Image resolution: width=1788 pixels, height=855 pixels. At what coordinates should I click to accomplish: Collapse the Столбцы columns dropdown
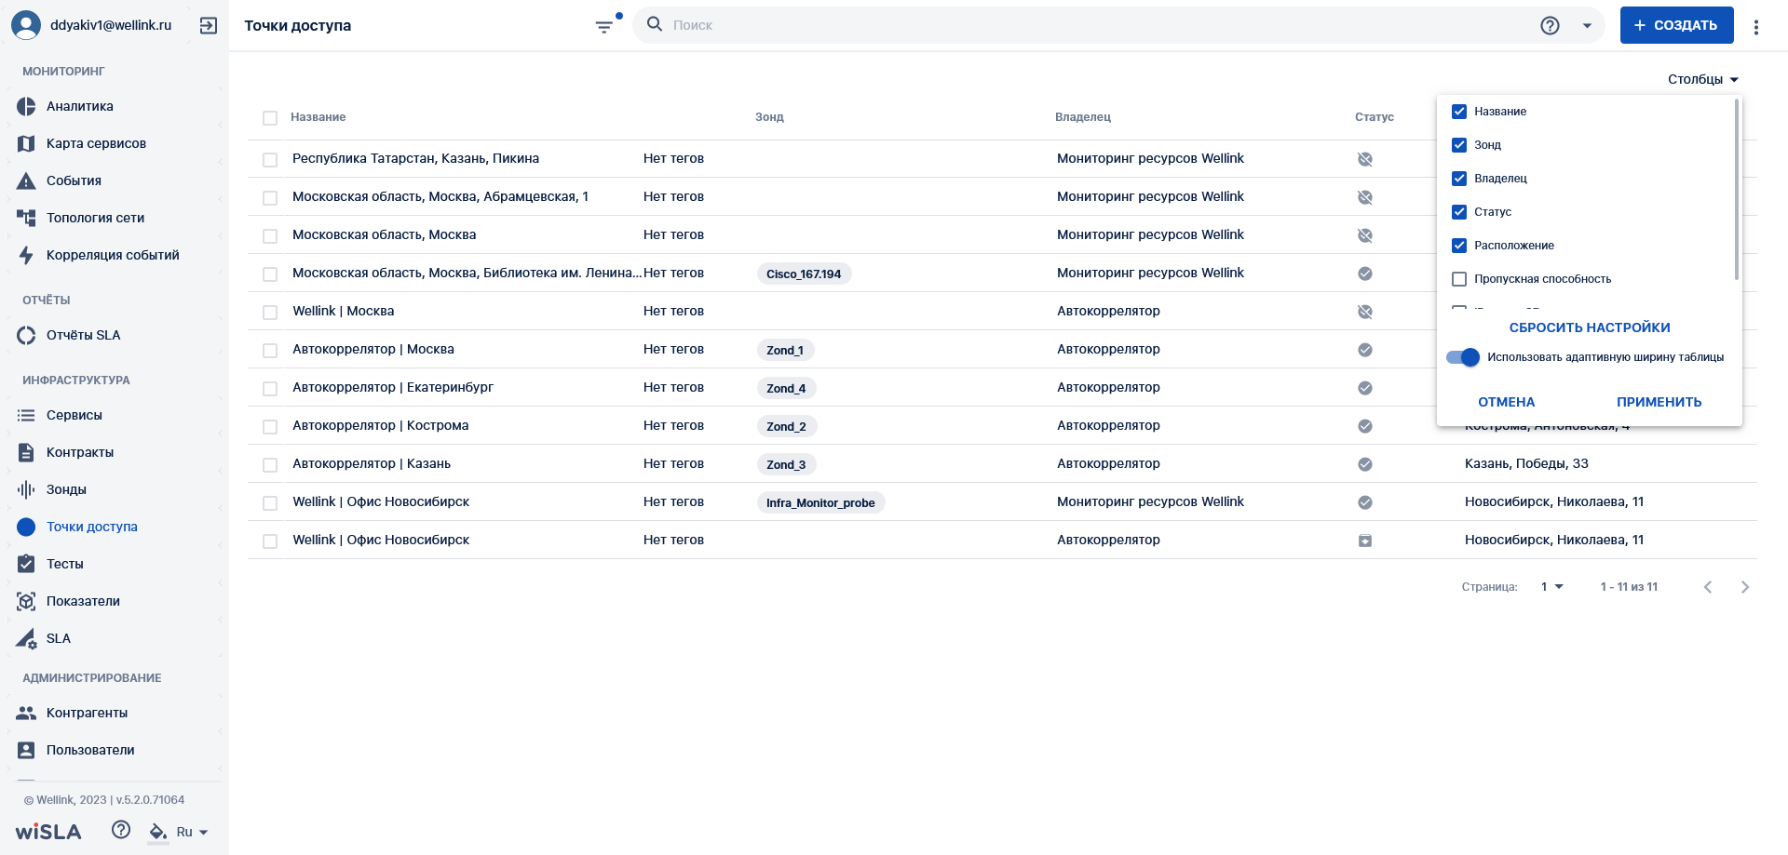[1703, 79]
